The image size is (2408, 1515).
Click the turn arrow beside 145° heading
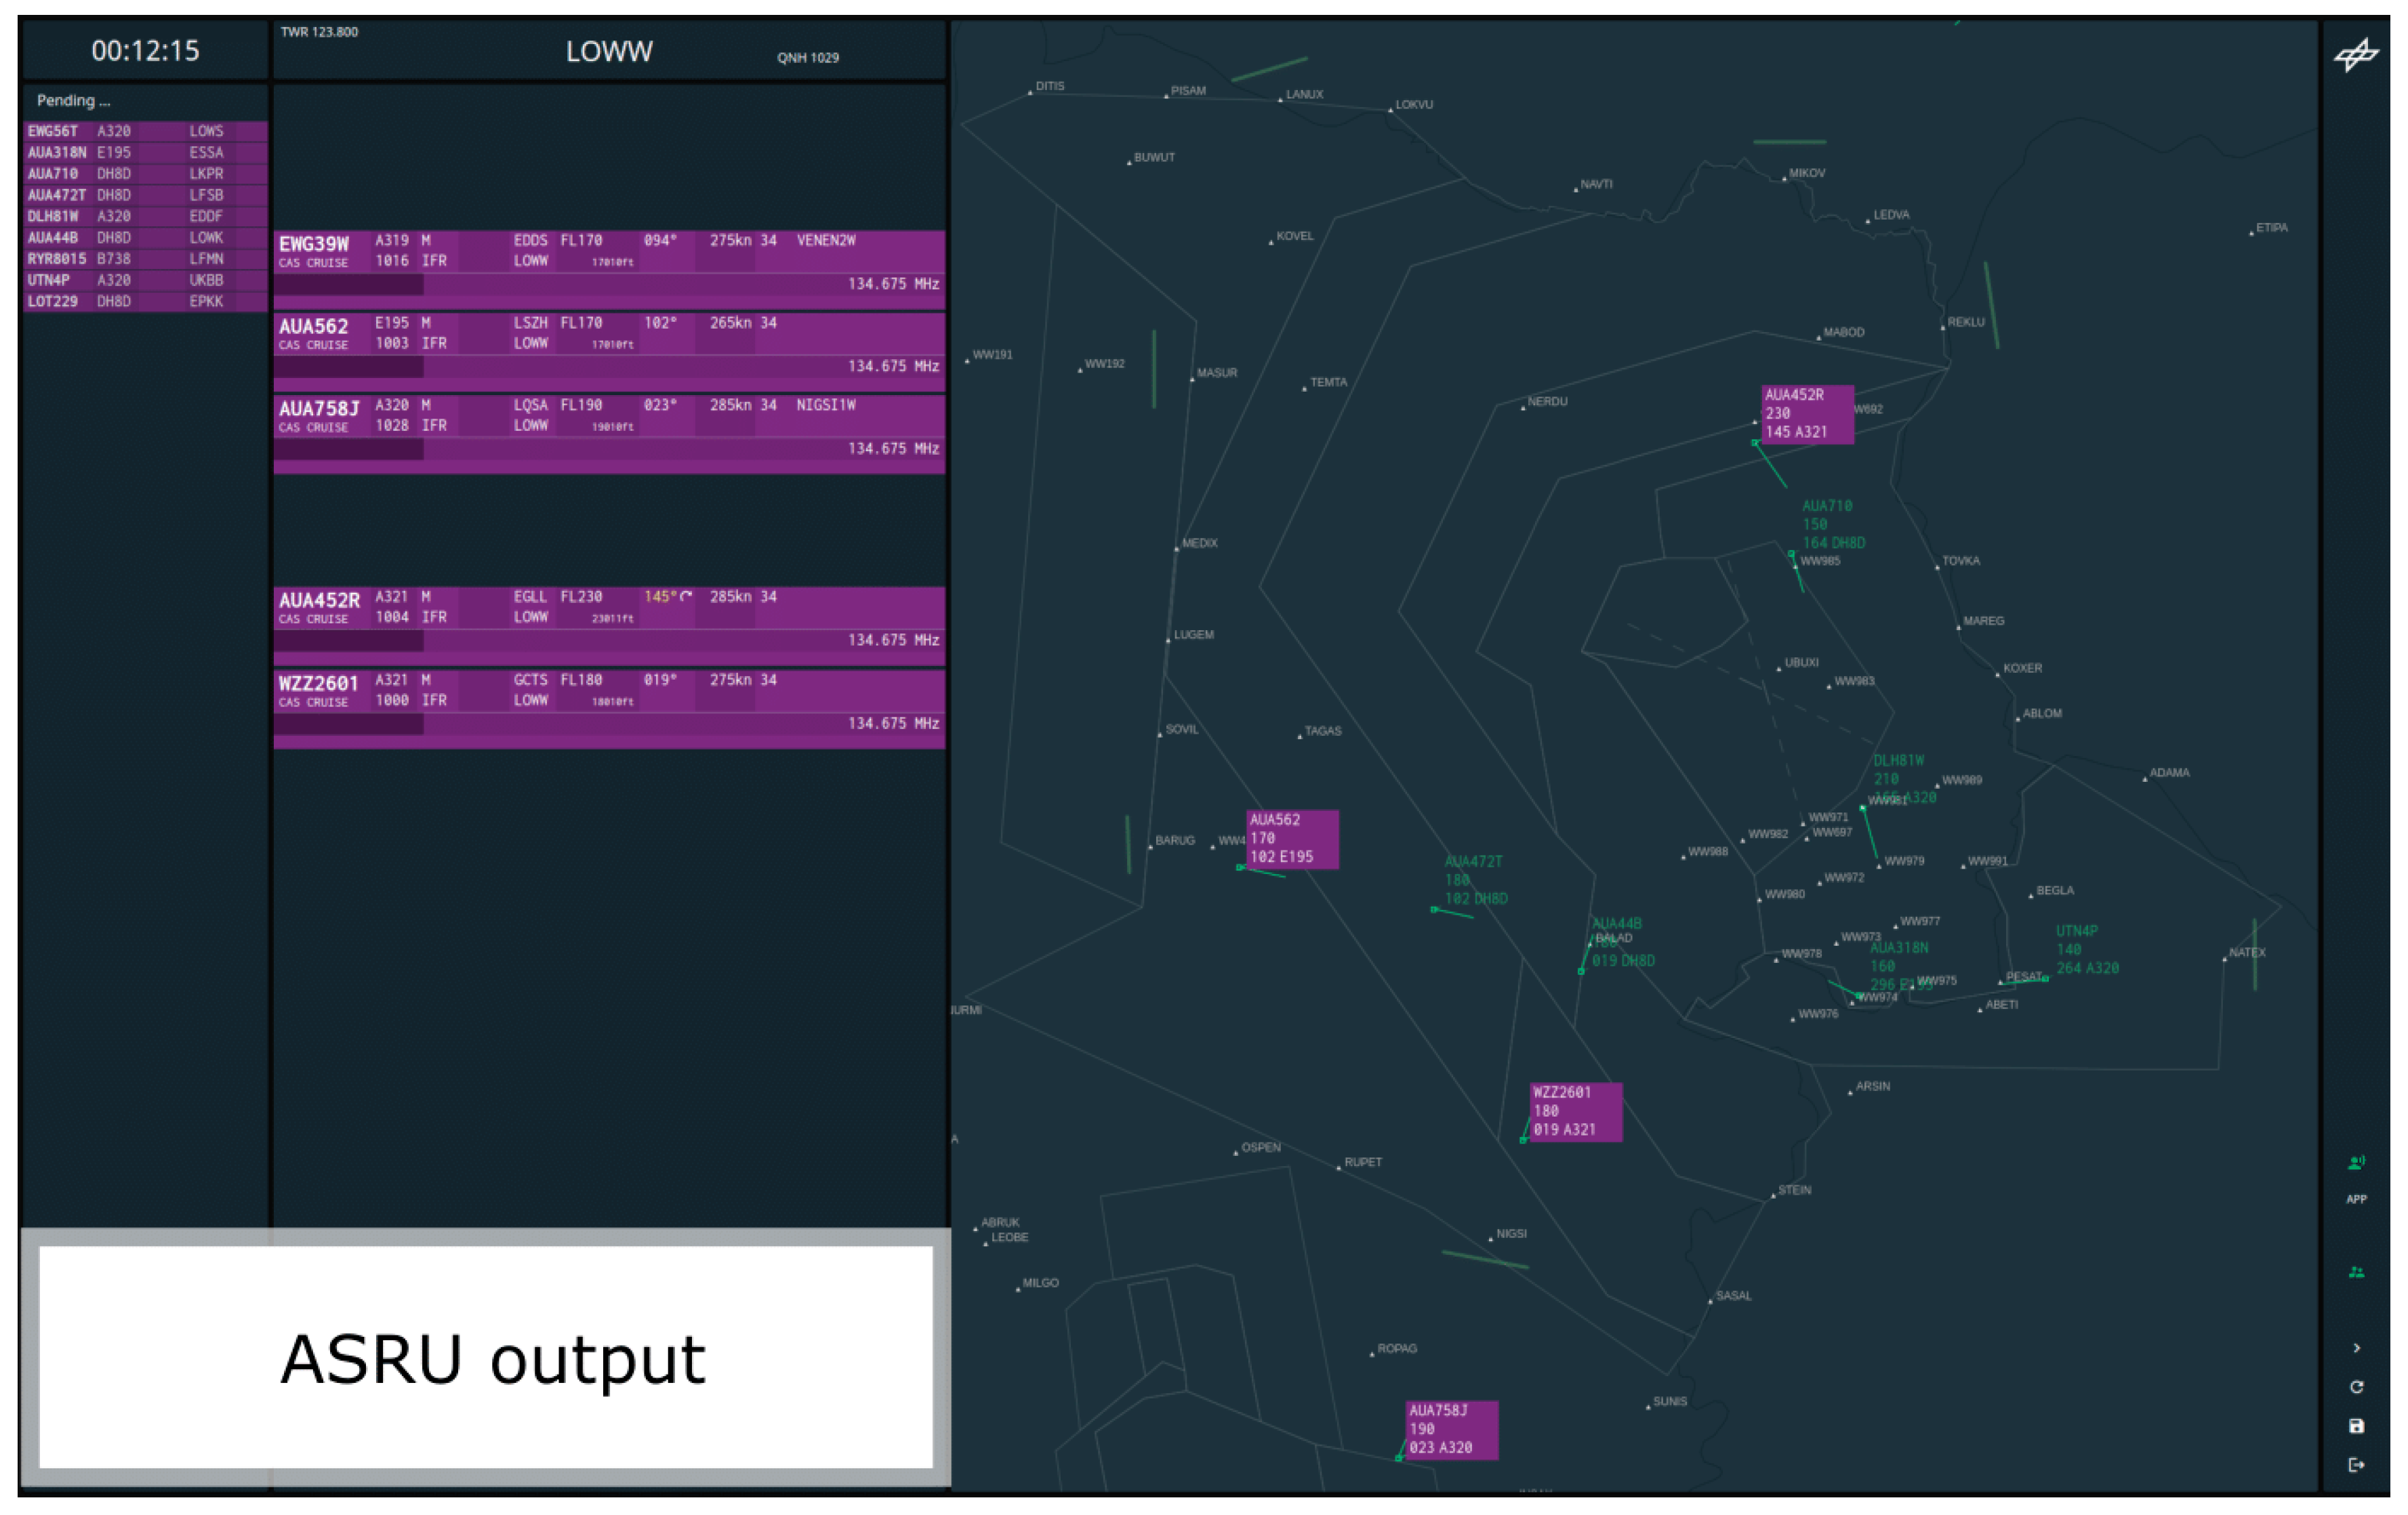point(686,596)
